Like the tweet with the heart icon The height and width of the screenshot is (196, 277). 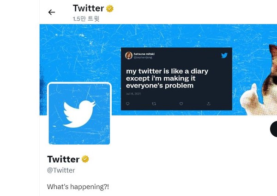click(x=181, y=104)
